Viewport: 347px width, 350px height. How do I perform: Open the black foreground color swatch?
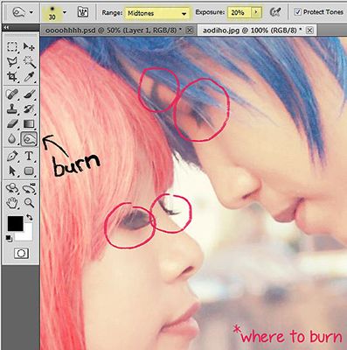click(16, 223)
